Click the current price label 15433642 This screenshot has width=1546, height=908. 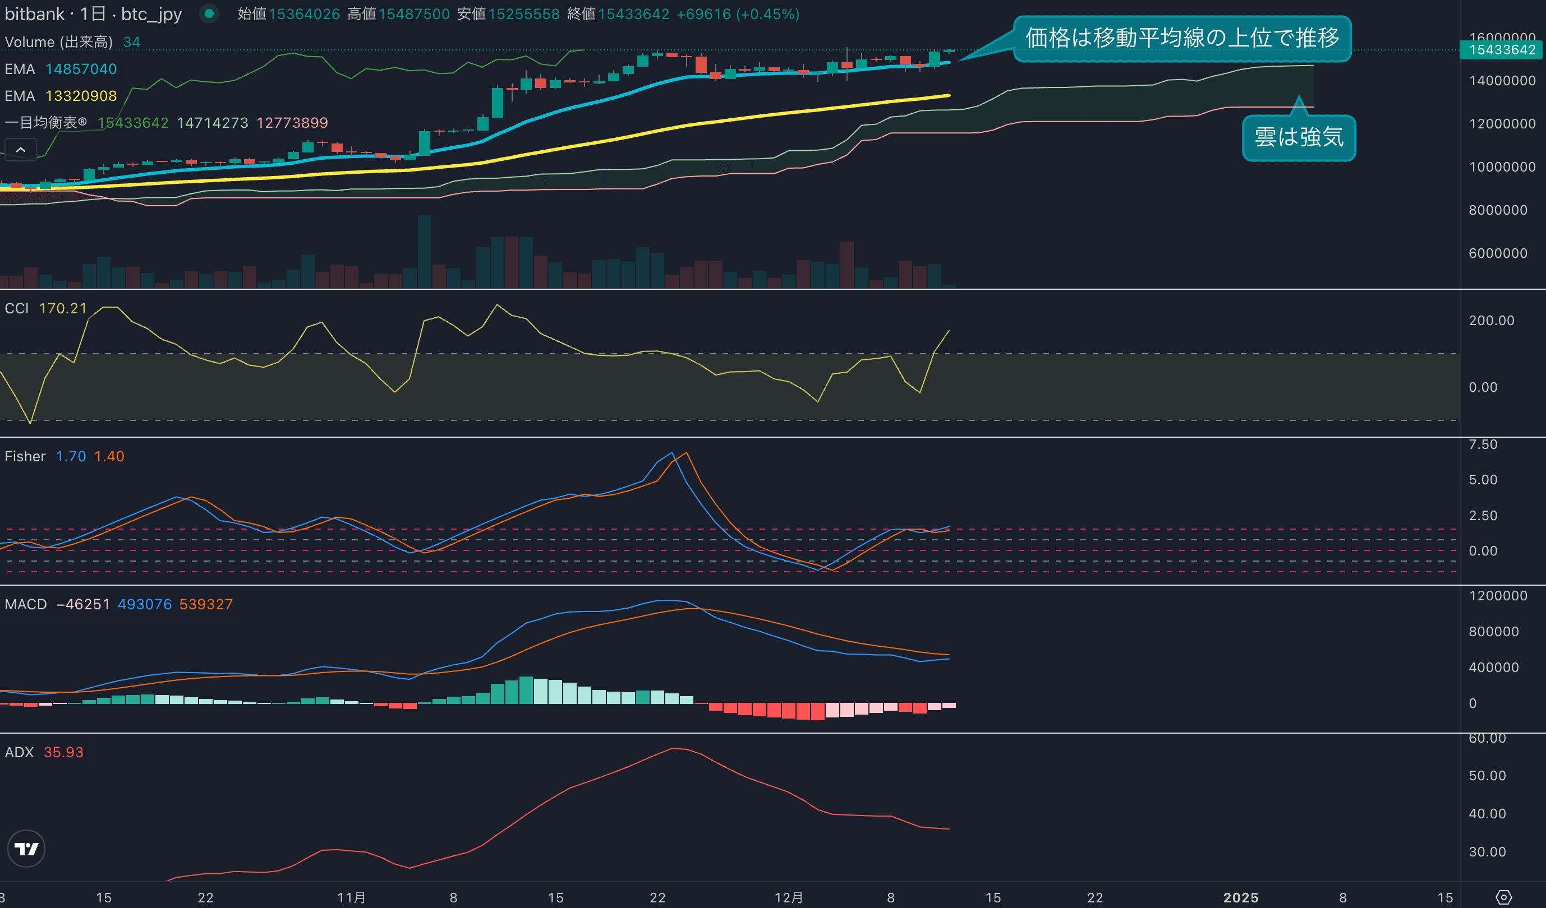1502,50
